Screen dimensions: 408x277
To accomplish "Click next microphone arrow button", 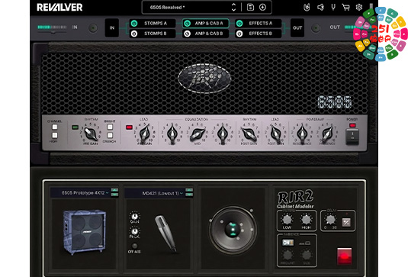I will click(x=189, y=195).
